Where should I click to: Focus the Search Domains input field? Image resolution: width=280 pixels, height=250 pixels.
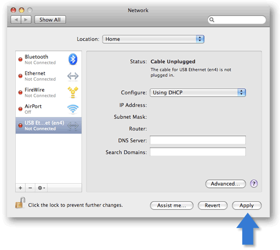pyautogui.click(x=198, y=152)
